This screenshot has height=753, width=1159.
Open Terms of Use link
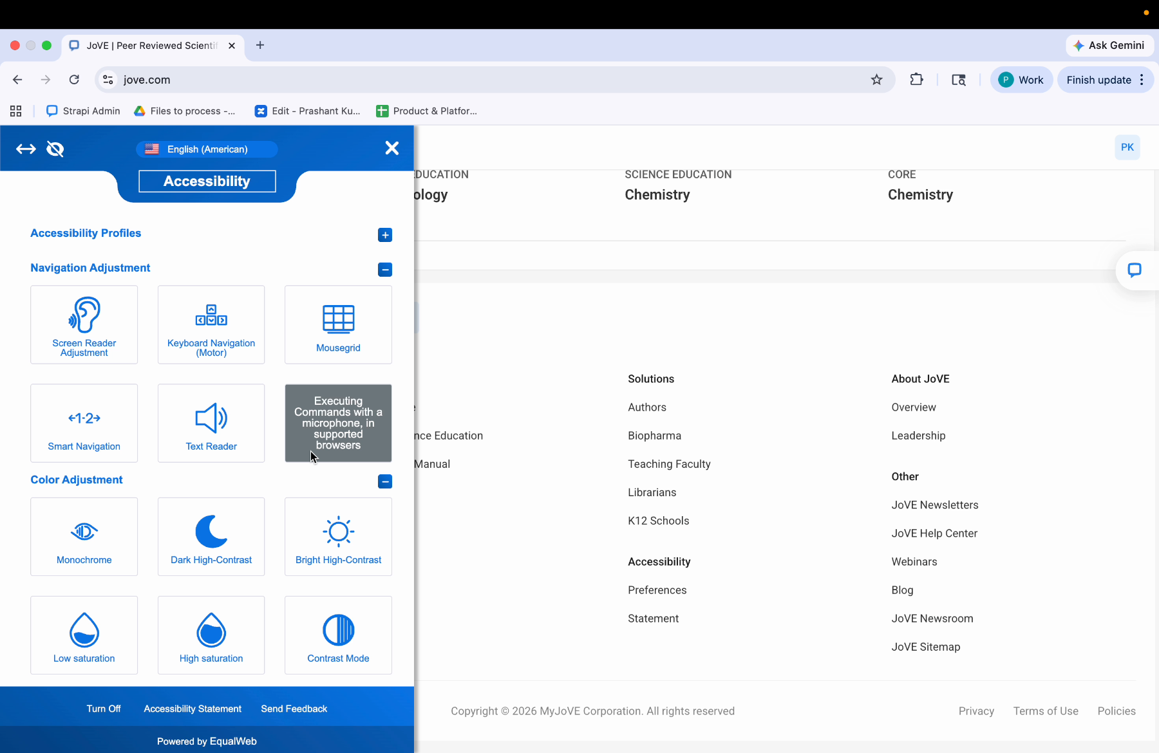coord(1046,711)
